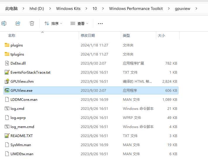
Task: Sort by the 类型 column header
Action: coord(126,35)
